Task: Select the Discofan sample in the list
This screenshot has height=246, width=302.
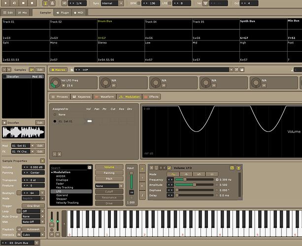Action: 23,77
